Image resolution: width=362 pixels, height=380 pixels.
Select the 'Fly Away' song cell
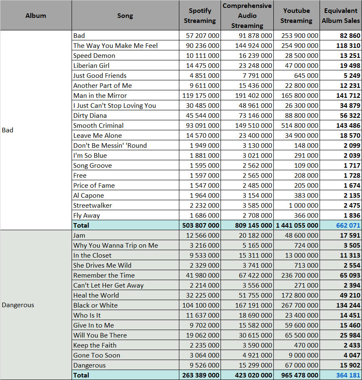coord(125,216)
